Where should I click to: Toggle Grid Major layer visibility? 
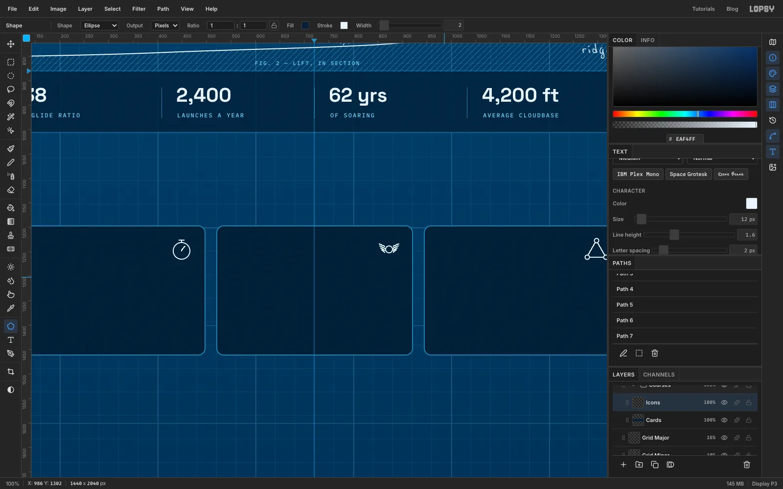click(724, 438)
